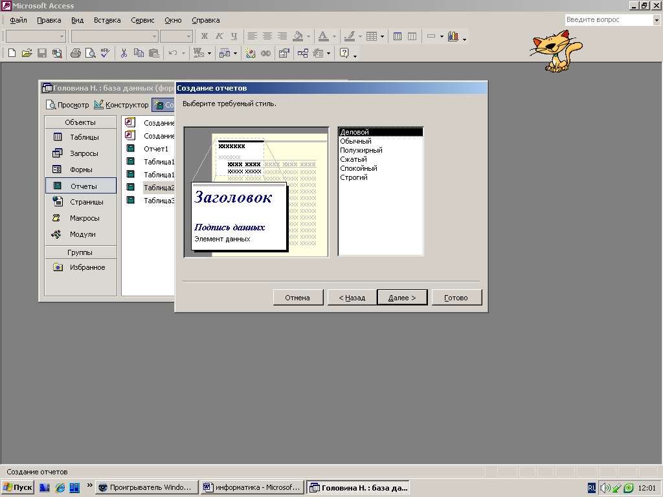The image size is (663, 497).
Task: Expand the Office Links dropdown arrow
Action: tap(209, 53)
